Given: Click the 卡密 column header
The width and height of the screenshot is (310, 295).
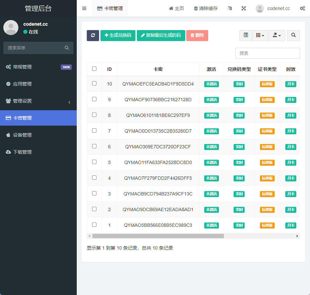Looking at the screenshot, I should pos(158,69).
